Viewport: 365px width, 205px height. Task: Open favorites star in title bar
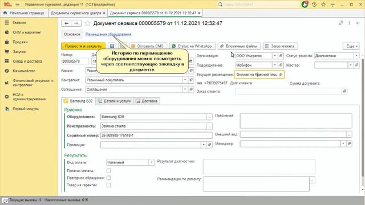coord(323,5)
